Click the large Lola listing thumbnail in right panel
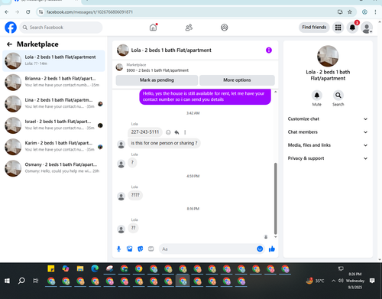 [328, 56]
